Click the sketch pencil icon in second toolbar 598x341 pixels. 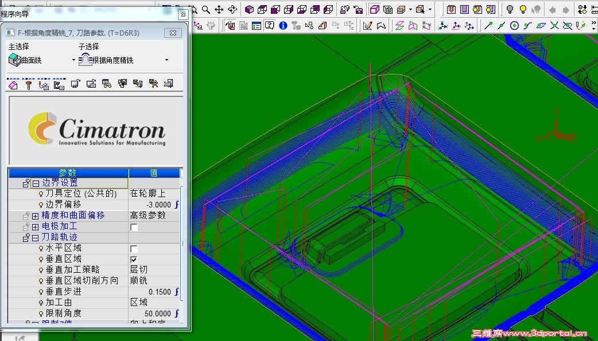(x=368, y=26)
